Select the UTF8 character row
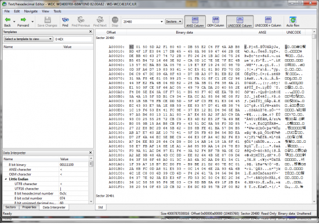 click(46, 184)
